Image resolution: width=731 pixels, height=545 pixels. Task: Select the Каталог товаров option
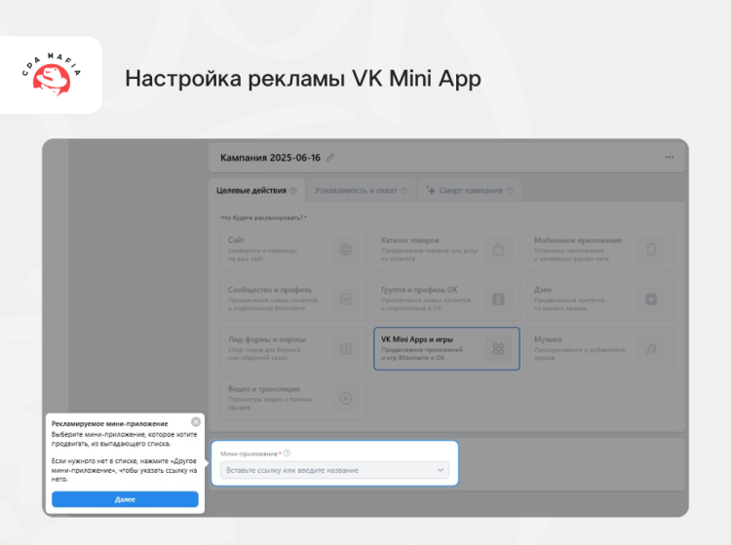446,250
